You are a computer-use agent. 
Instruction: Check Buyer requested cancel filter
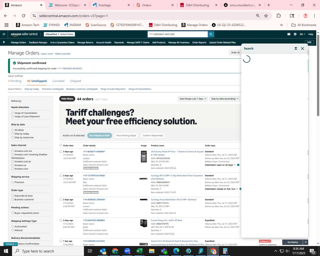[12, 213]
